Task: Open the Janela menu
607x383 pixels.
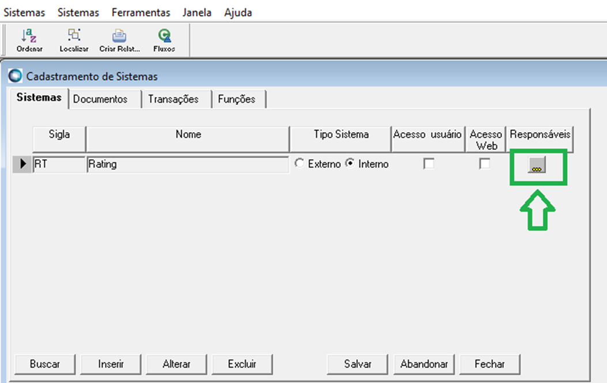Action: tap(197, 12)
